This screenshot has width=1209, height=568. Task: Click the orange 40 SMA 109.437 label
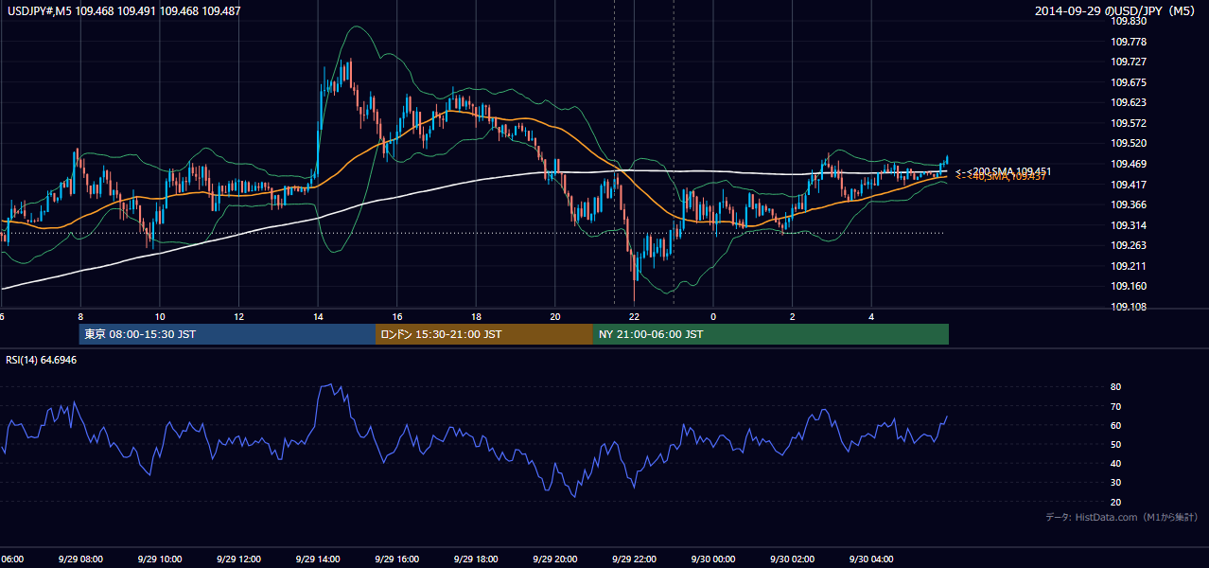point(1000,178)
